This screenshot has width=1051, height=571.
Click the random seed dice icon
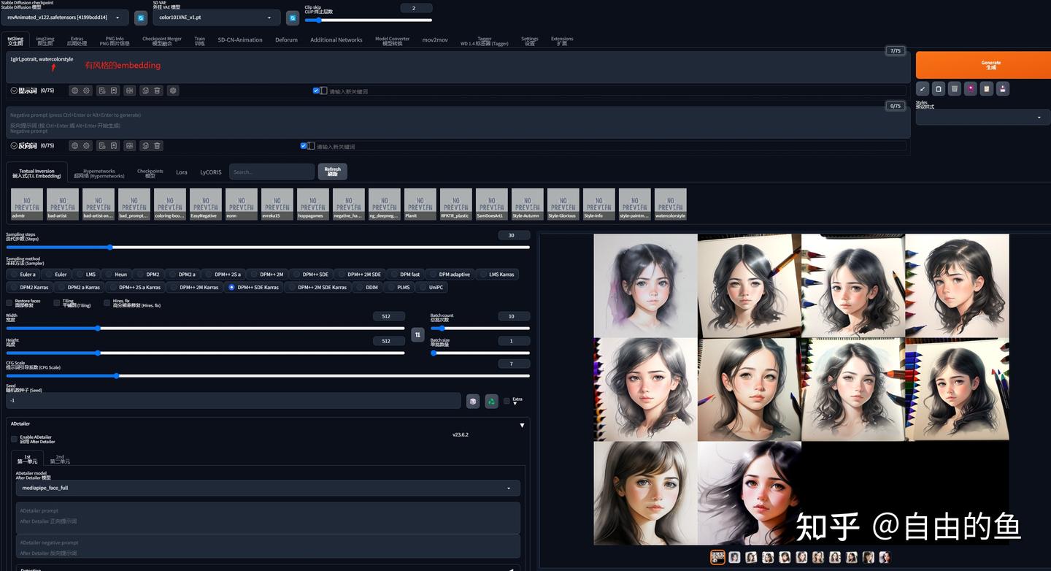(473, 401)
